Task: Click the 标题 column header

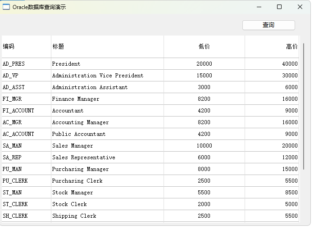Action: (107, 47)
